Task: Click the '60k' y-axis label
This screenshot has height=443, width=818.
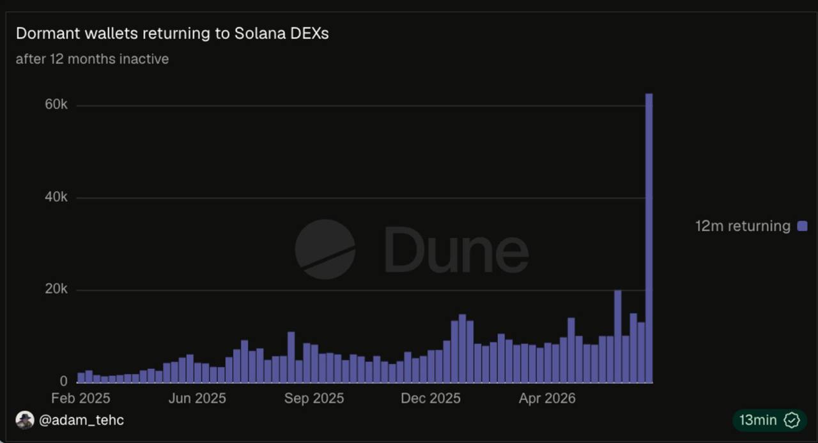Action: [56, 105]
